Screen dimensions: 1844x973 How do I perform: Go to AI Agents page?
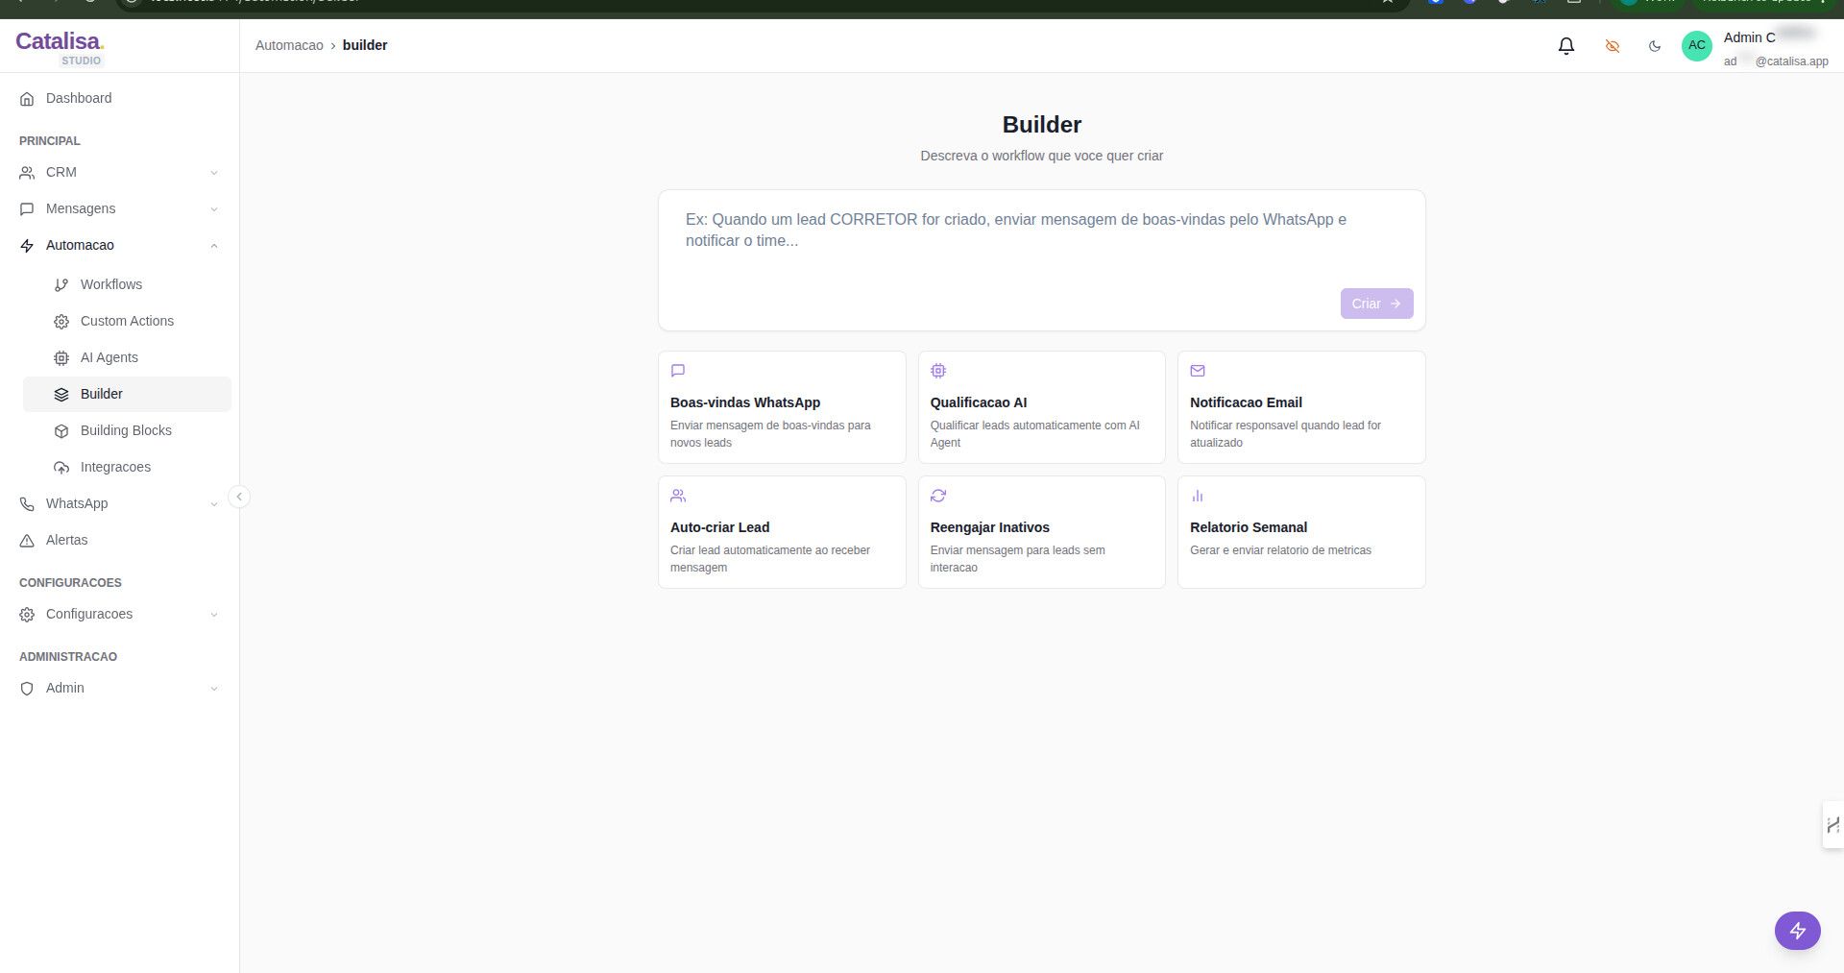point(109,358)
